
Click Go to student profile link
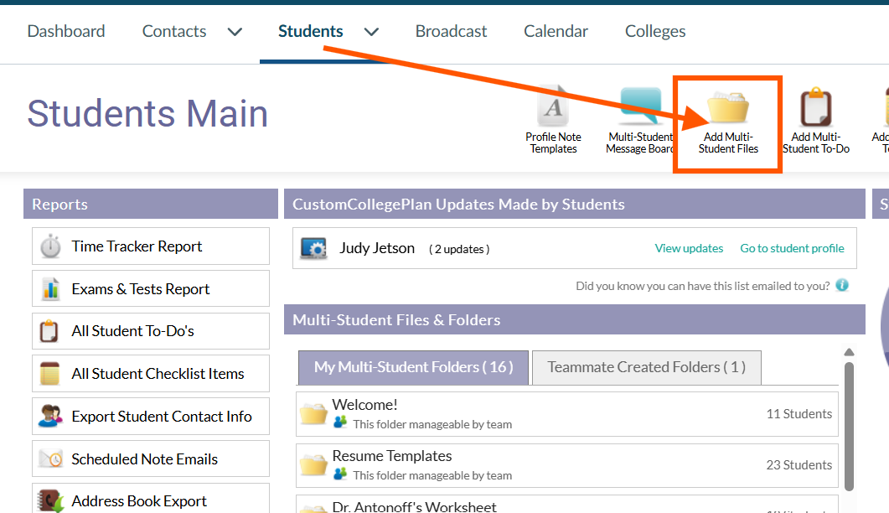point(792,248)
